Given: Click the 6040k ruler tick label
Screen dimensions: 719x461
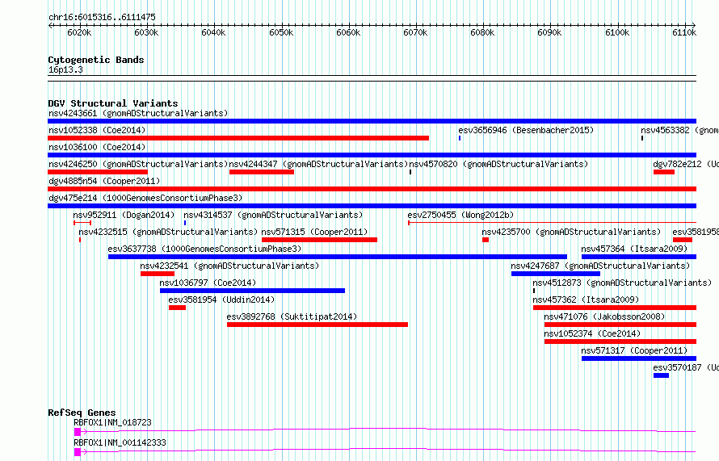Looking at the screenshot, I should click(214, 32).
